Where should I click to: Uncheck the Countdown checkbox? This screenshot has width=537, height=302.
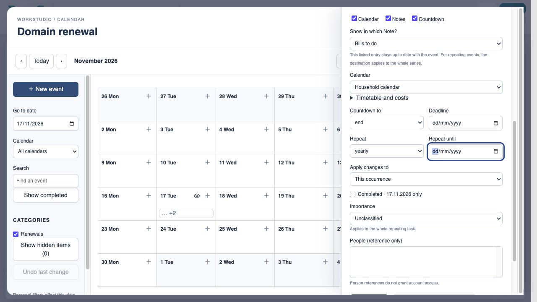coord(414,18)
